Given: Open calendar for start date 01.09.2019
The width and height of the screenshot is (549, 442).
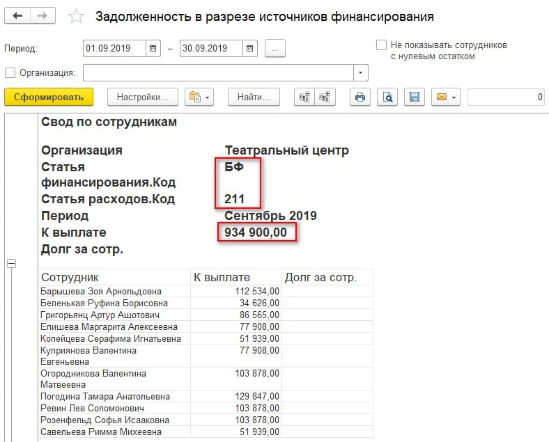Looking at the screenshot, I should [x=153, y=49].
